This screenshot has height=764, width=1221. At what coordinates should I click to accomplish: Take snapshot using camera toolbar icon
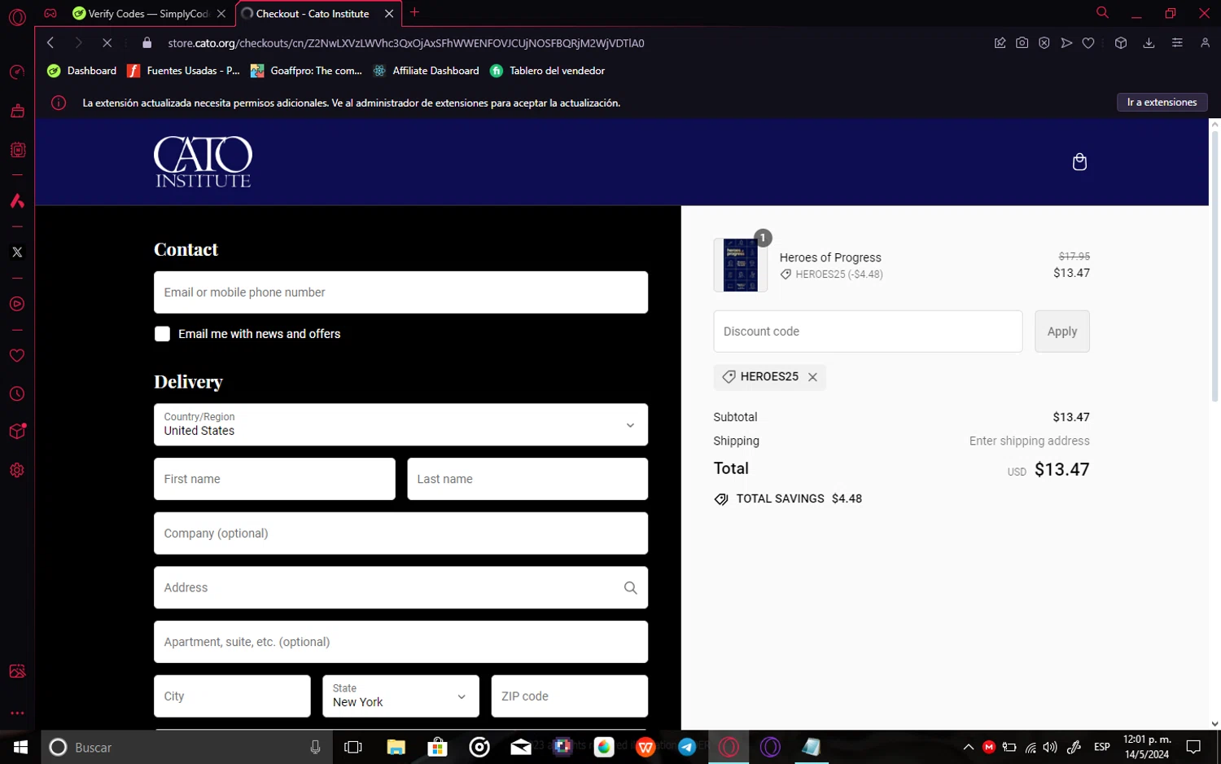(1022, 43)
